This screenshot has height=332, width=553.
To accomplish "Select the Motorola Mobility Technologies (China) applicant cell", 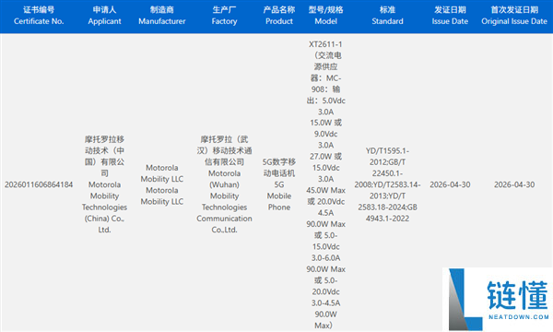I will (104, 184).
